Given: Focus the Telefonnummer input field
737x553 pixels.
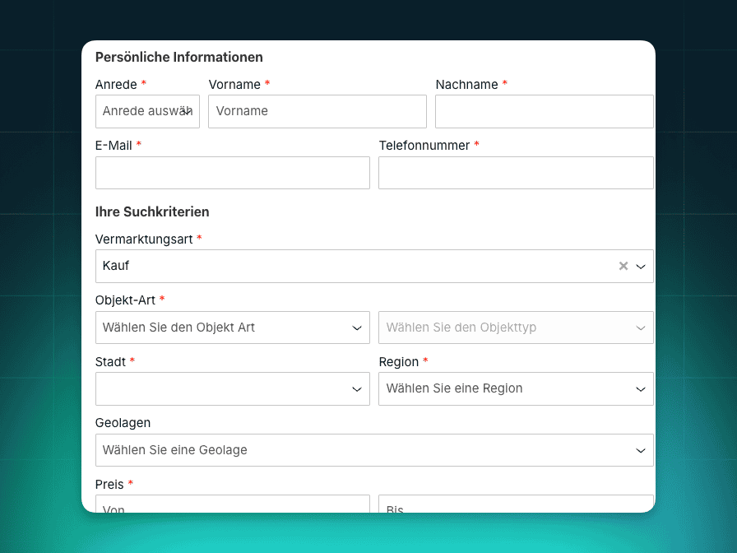Looking at the screenshot, I should [516, 173].
